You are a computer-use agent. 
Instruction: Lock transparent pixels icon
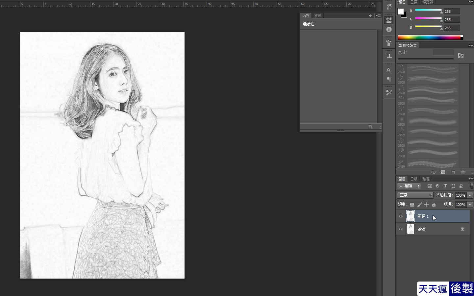pyautogui.click(x=412, y=205)
